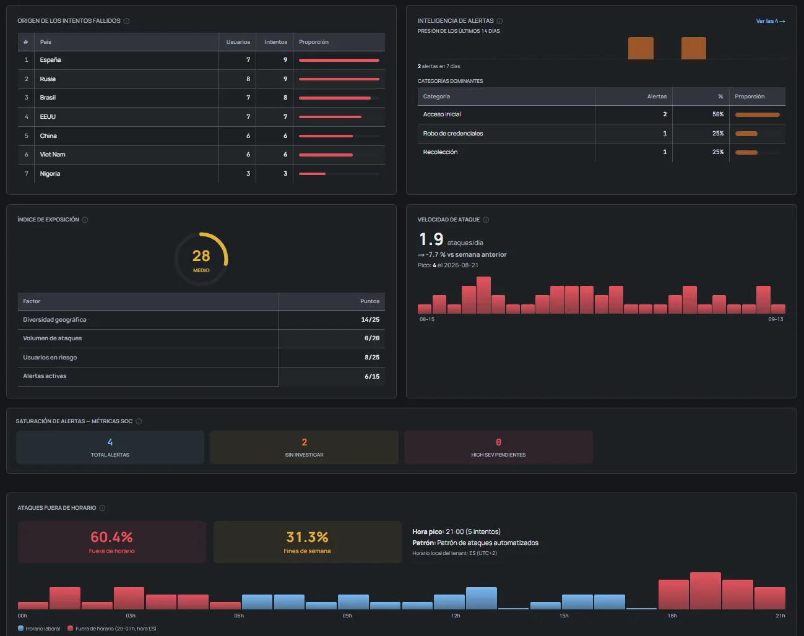Click the Brasil country name

tap(48, 98)
